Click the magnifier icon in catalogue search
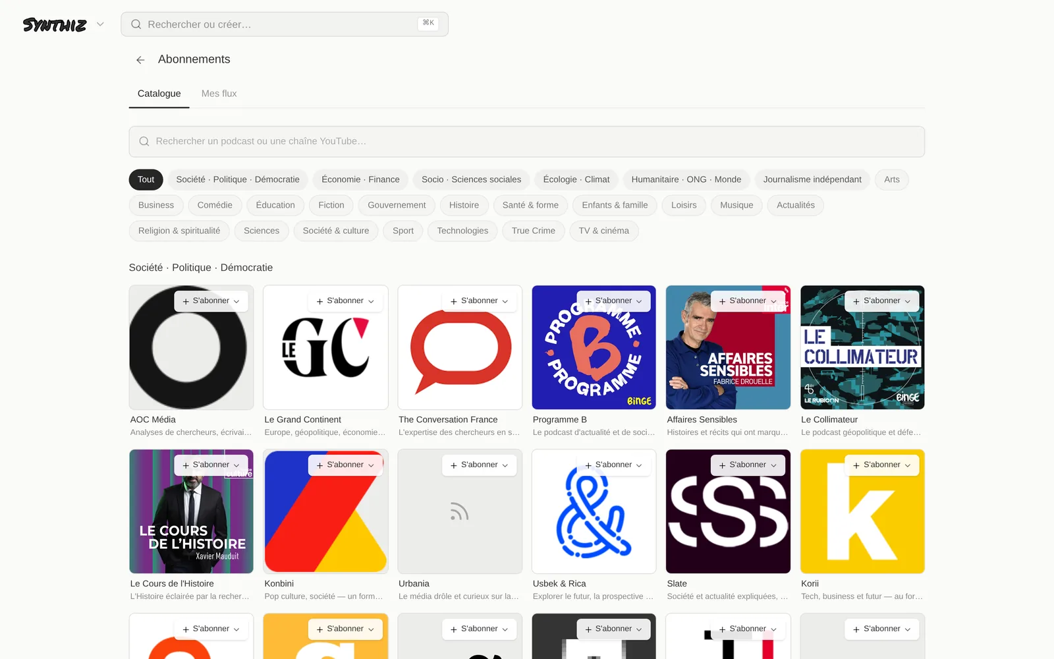The image size is (1054, 659). pos(144,142)
